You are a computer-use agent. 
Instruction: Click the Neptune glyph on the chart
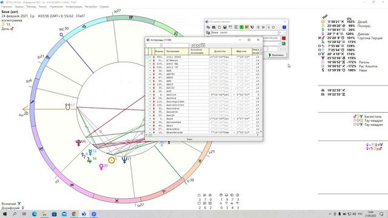(x=124, y=160)
